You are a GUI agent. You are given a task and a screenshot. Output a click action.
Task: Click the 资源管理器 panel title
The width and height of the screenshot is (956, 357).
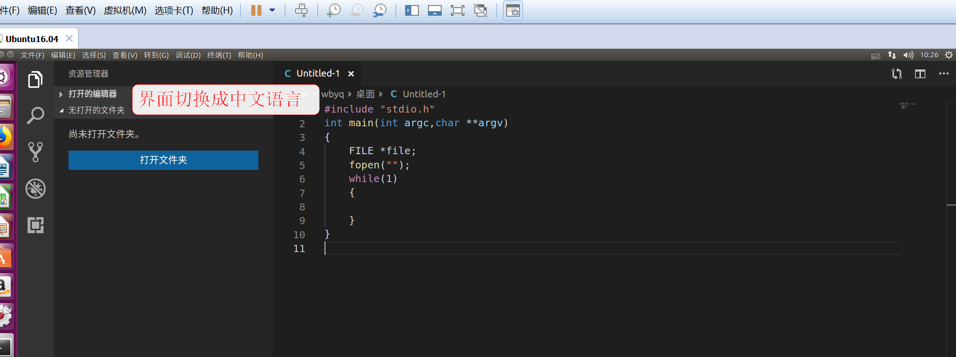click(x=88, y=74)
